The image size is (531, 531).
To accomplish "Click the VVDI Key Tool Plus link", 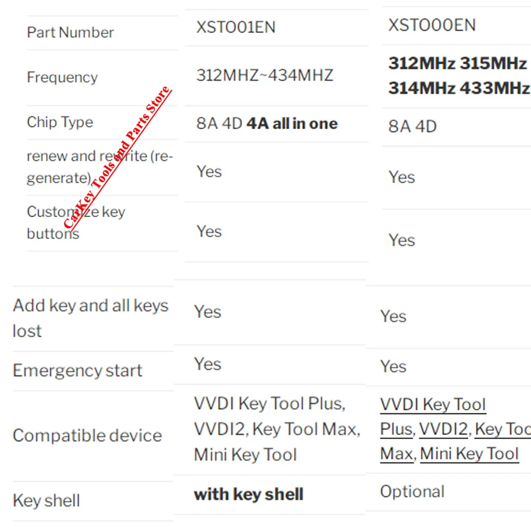I will [x=433, y=405].
